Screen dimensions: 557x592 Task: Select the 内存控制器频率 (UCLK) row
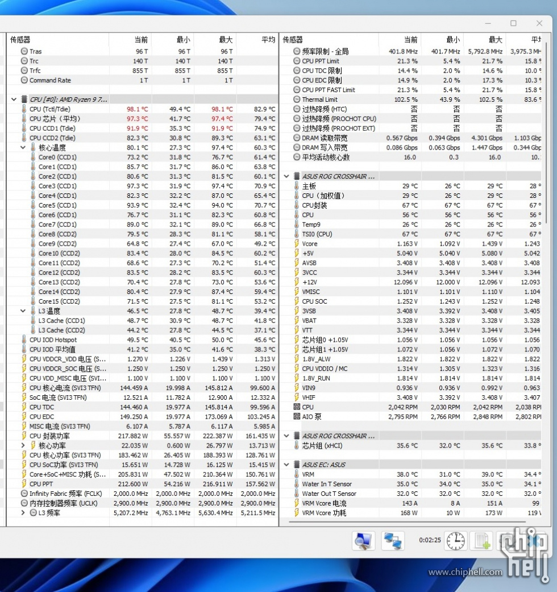pos(142,503)
